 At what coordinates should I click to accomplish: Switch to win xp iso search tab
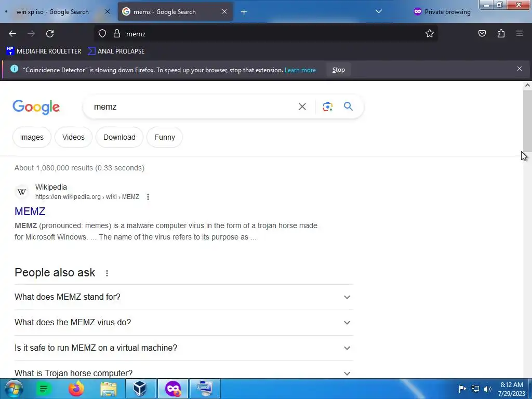point(52,12)
